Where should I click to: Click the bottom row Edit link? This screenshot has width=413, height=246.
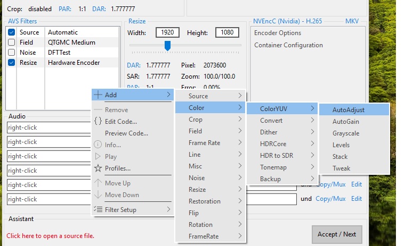tap(357, 199)
